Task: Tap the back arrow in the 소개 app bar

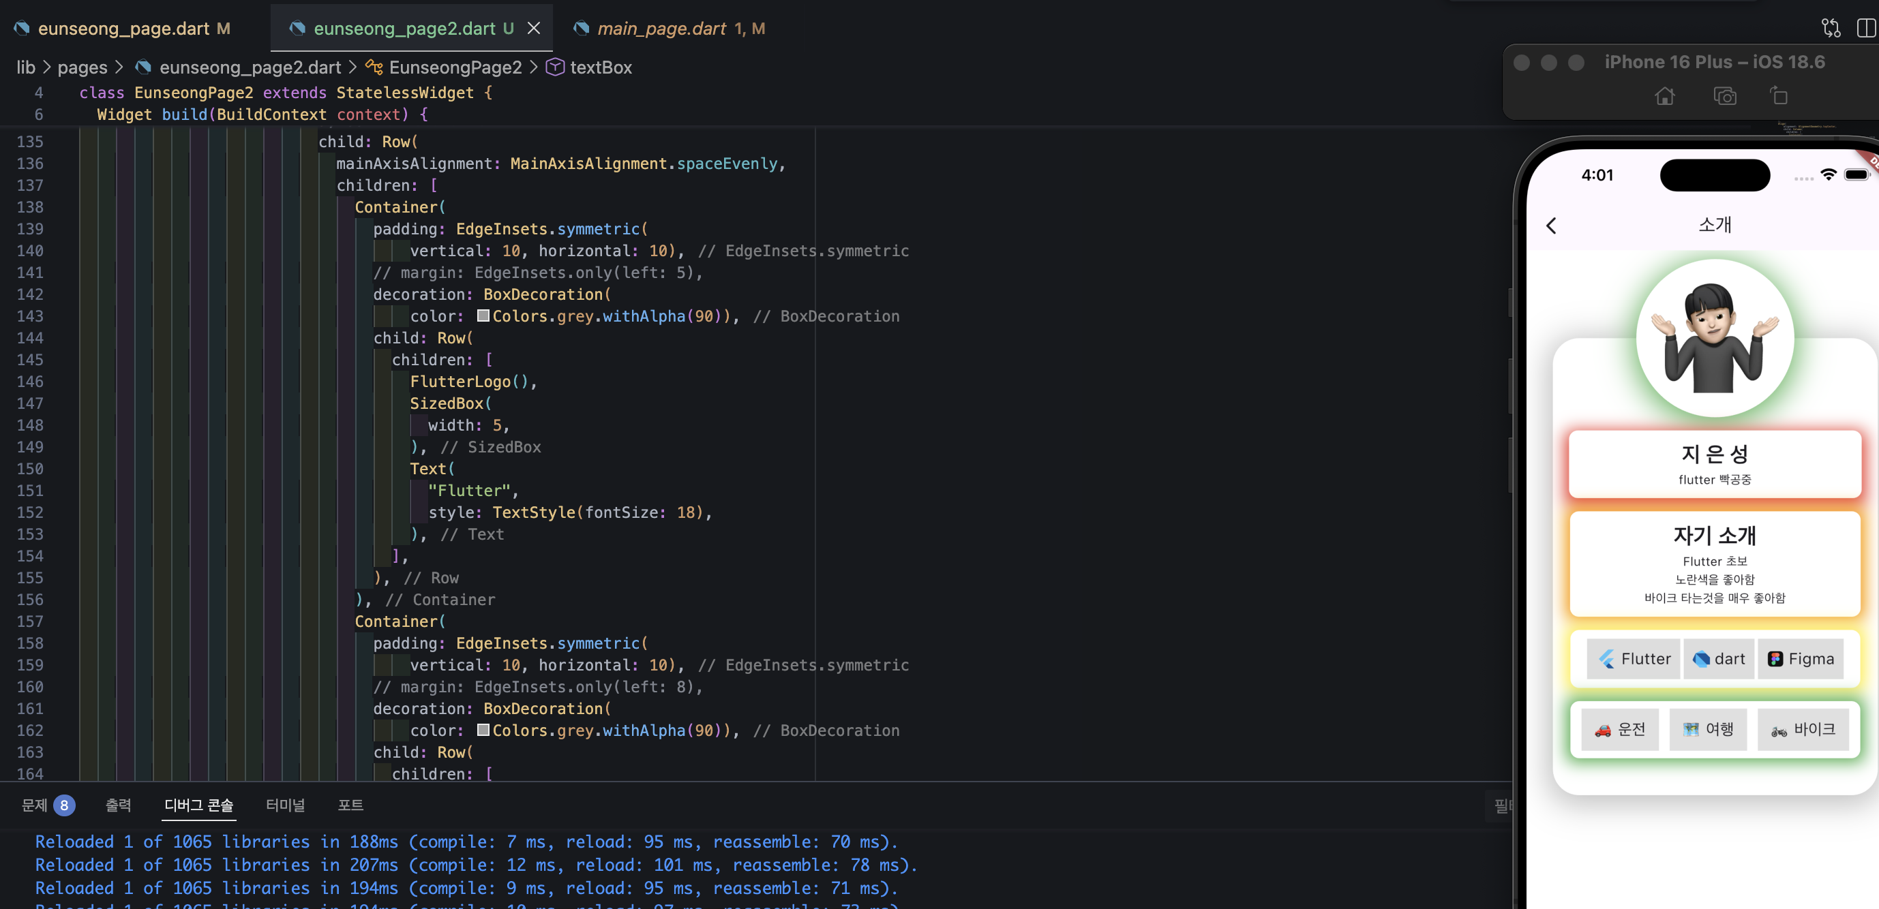Action: [1552, 226]
